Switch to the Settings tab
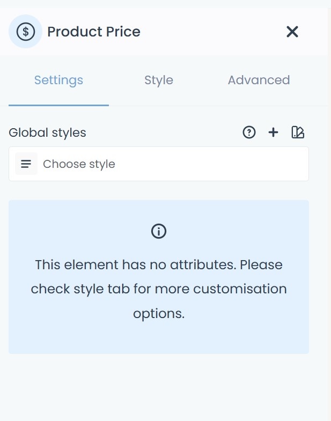Image resolution: width=331 pixels, height=421 pixels. point(58,80)
